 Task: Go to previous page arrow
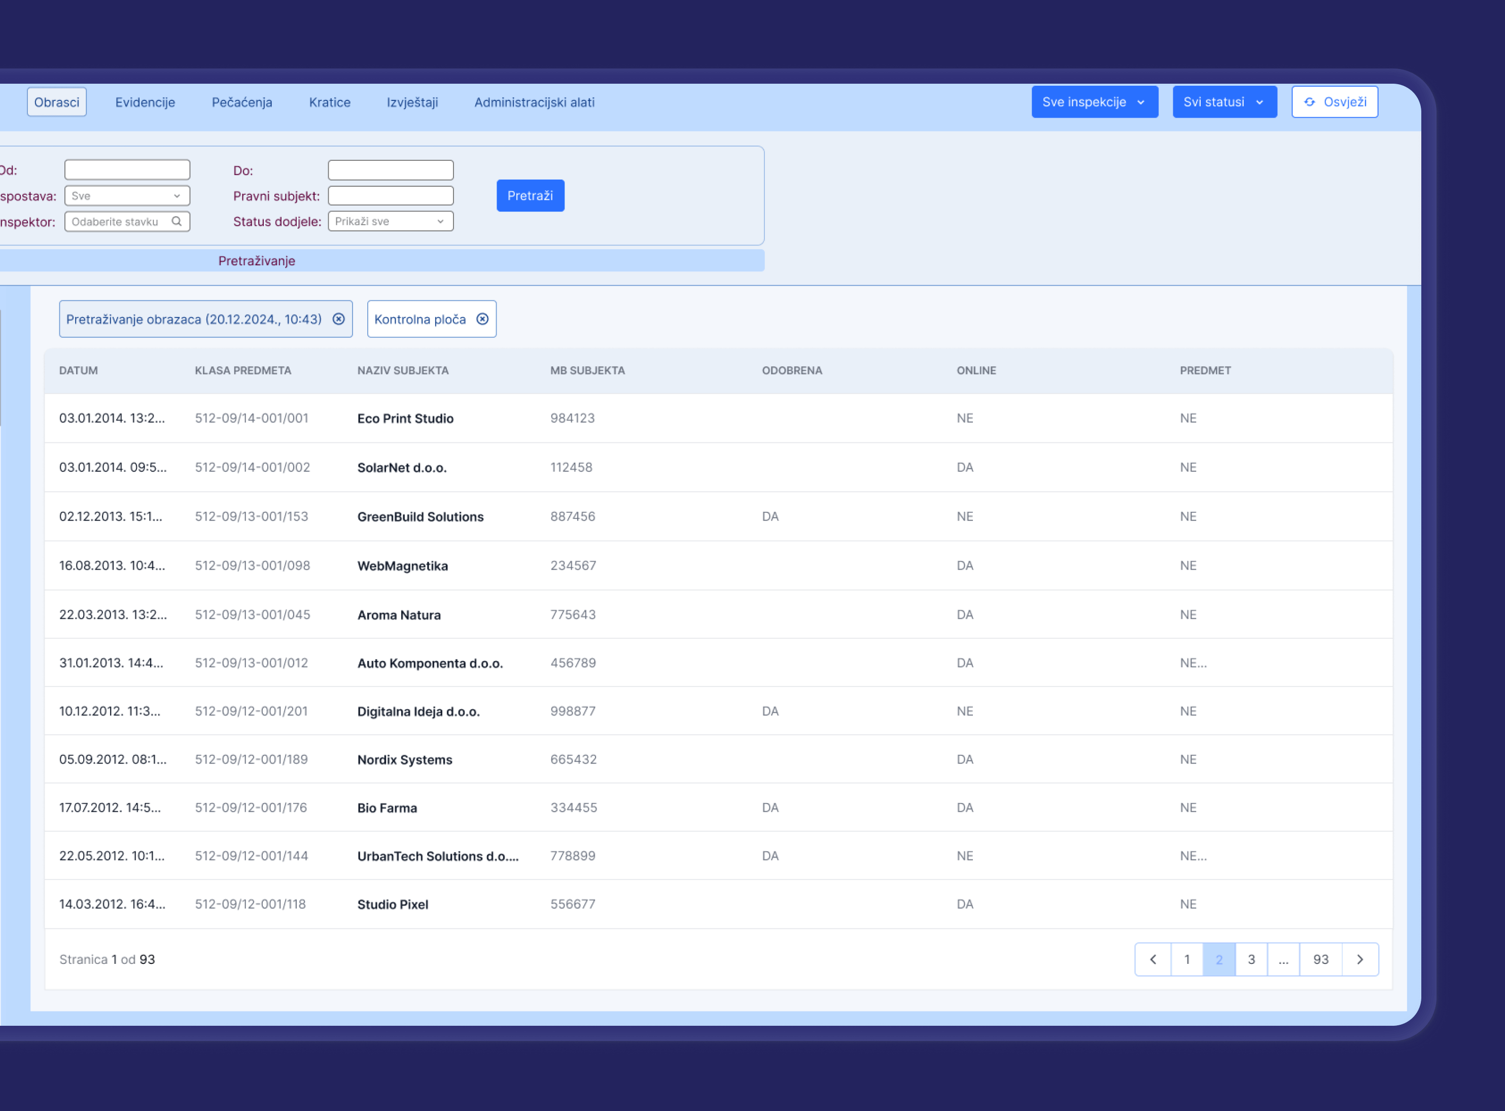(x=1152, y=959)
